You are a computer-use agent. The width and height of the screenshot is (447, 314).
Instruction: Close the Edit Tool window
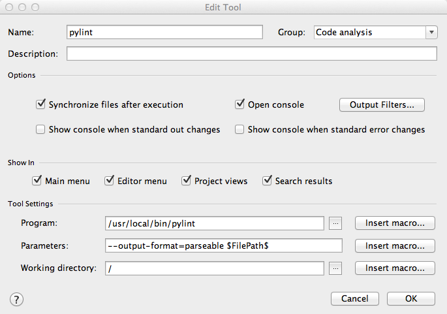9,7
